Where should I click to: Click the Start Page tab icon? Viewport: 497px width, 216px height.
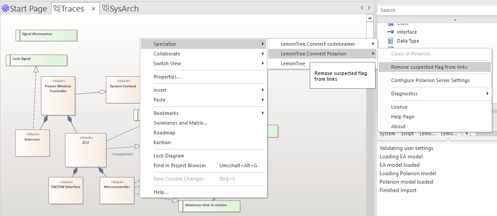coord(5,8)
